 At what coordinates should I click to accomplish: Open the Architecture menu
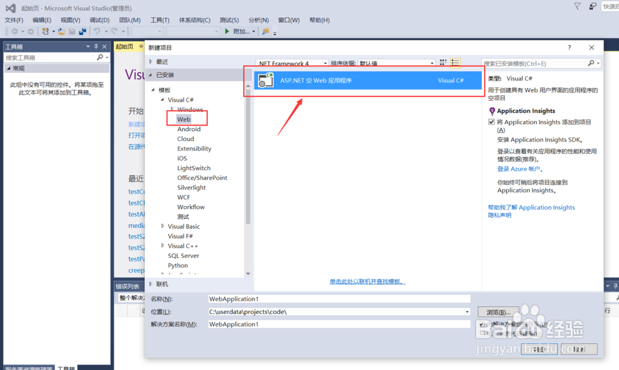[194, 20]
